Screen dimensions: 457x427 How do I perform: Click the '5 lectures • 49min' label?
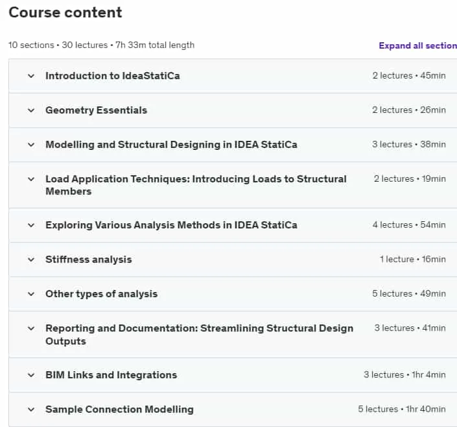pos(409,293)
